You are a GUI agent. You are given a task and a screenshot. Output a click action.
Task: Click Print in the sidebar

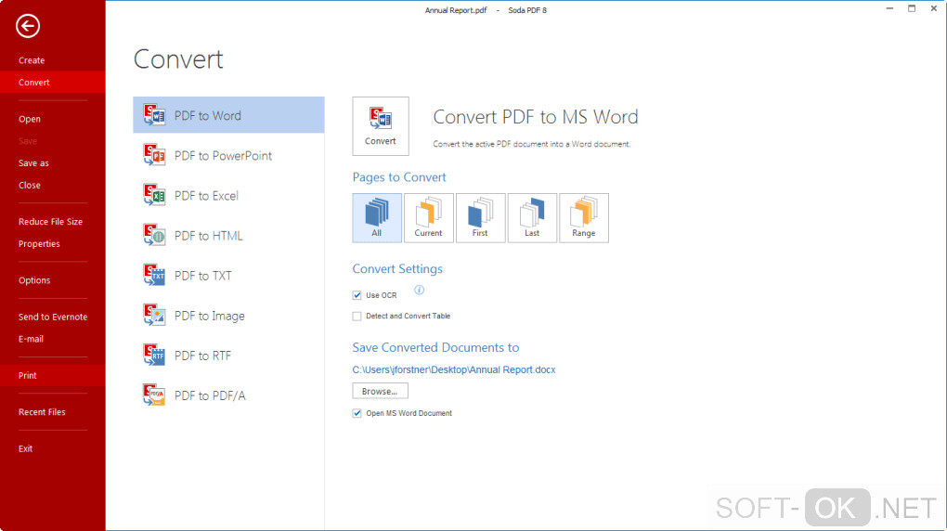click(53, 375)
